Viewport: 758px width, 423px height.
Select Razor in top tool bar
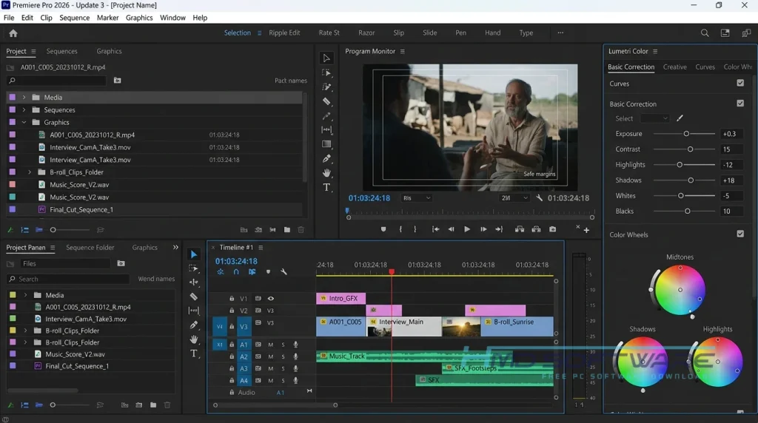[366, 33]
